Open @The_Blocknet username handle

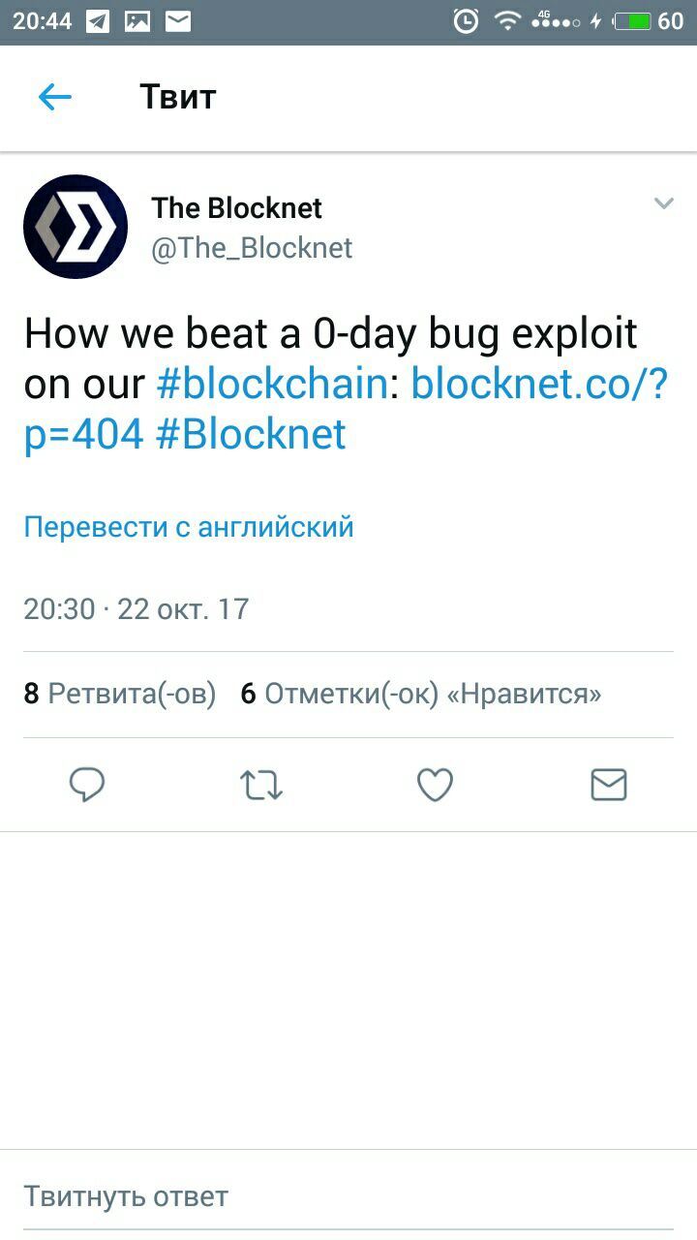[252, 248]
